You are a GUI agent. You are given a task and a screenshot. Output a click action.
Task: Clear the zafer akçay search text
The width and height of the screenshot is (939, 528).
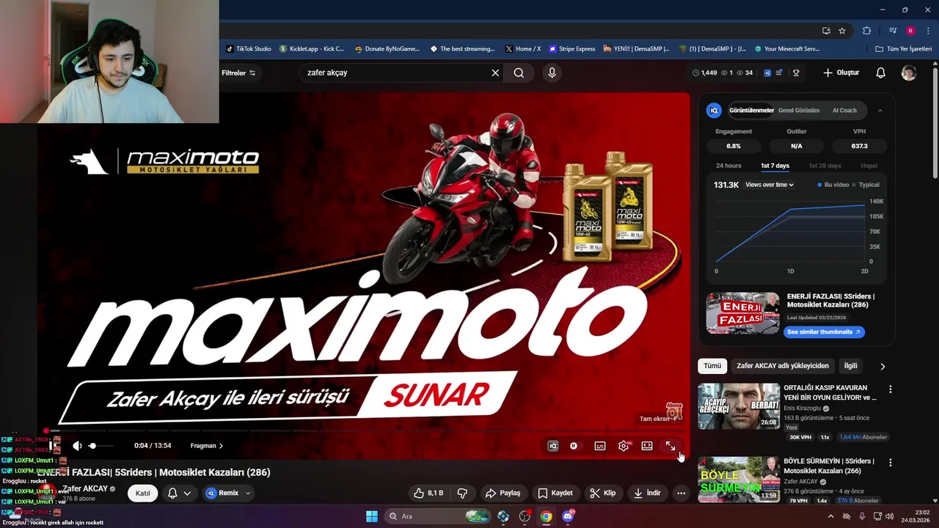(x=495, y=73)
